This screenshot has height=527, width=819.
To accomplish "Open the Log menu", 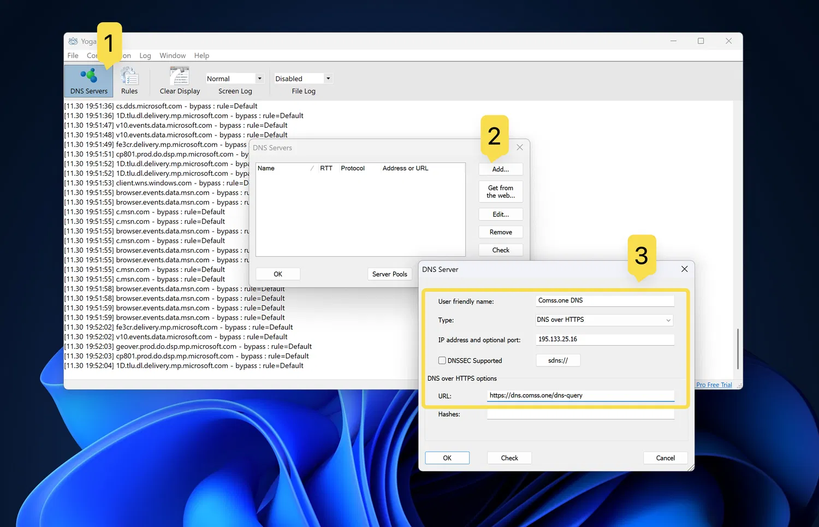I will [145, 55].
